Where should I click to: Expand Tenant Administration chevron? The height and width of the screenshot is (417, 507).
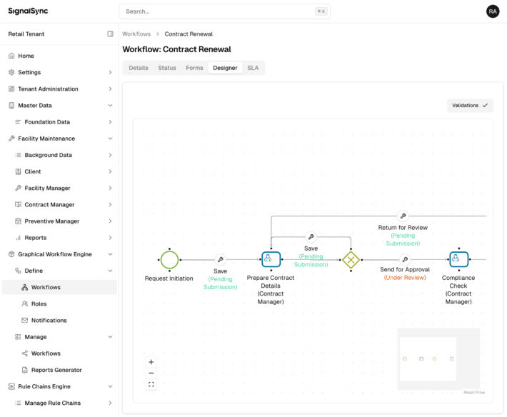[110, 89]
